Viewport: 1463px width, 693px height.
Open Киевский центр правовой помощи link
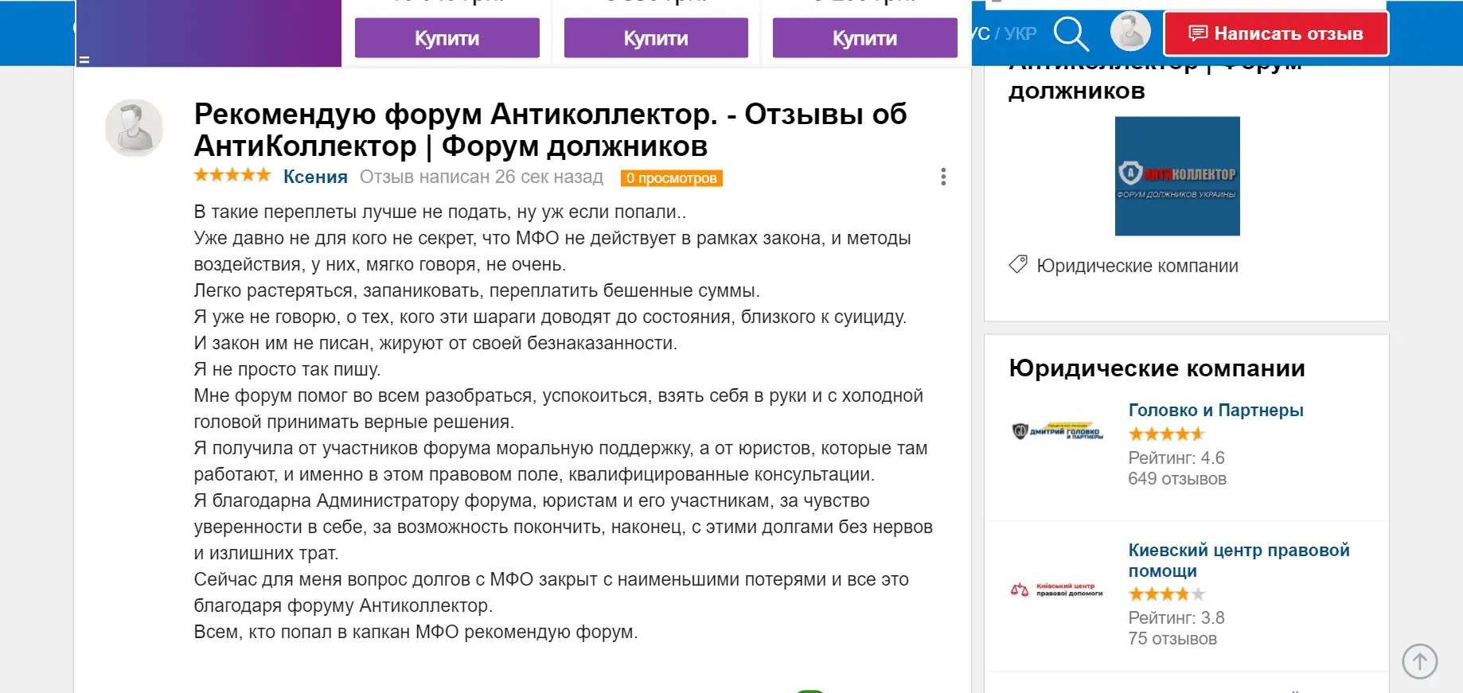click(x=1238, y=560)
